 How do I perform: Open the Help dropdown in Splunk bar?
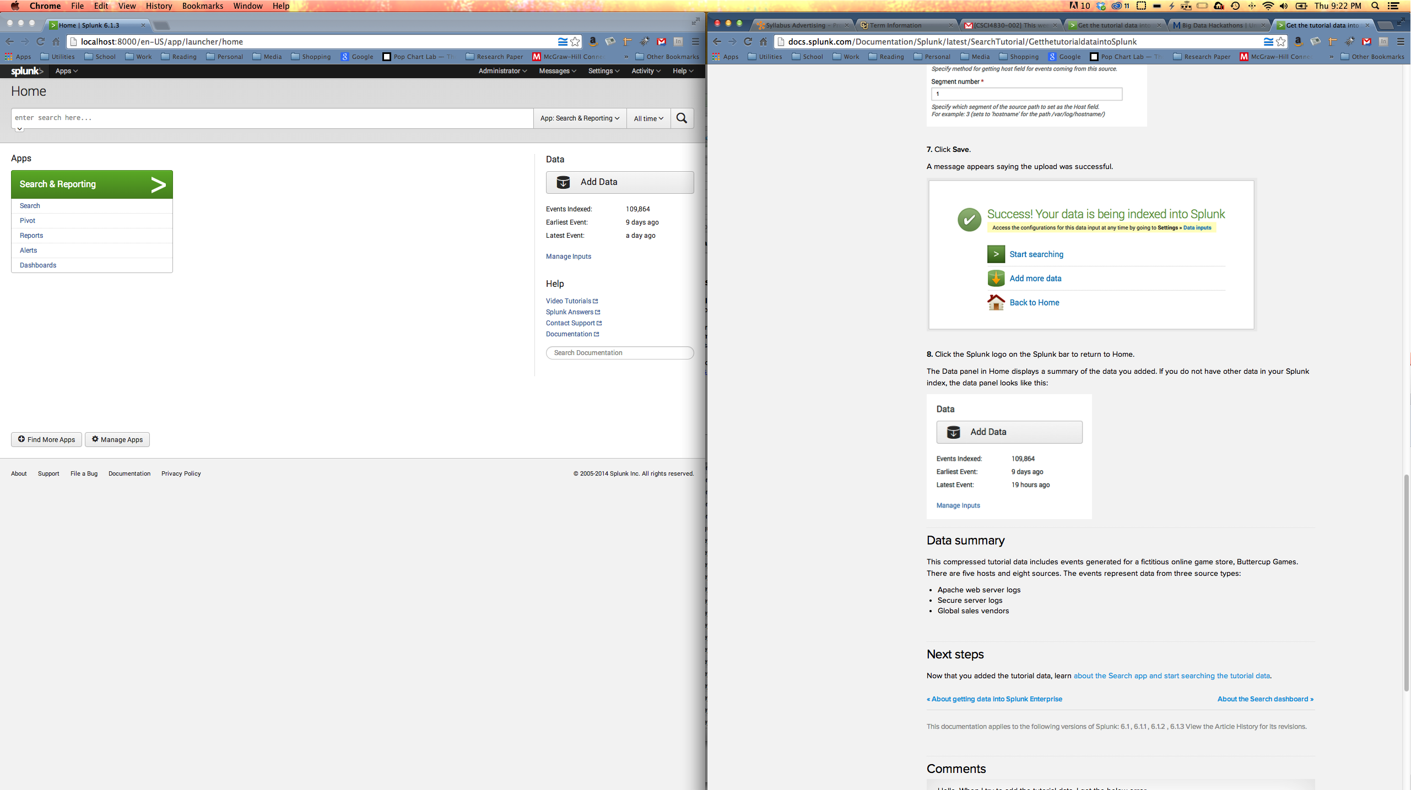[683, 71]
